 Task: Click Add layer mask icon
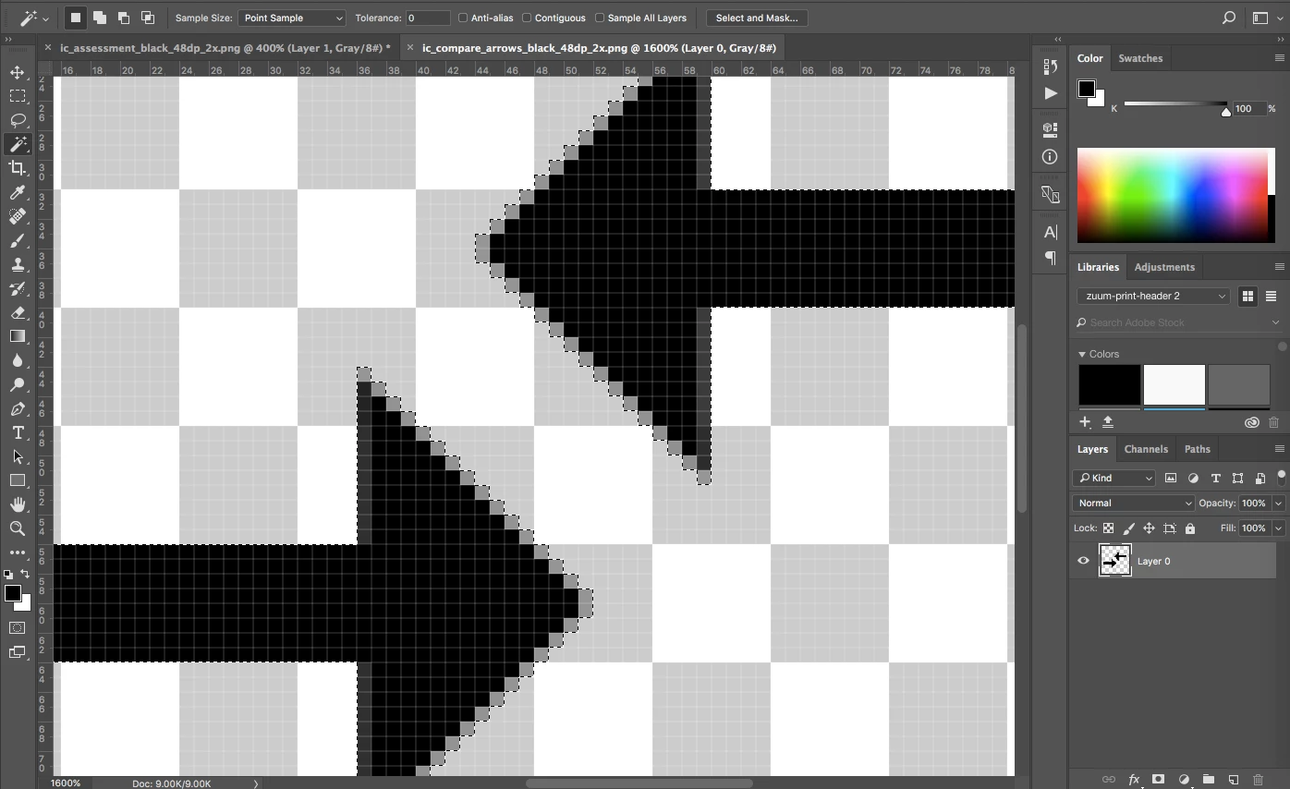[1158, 780]
